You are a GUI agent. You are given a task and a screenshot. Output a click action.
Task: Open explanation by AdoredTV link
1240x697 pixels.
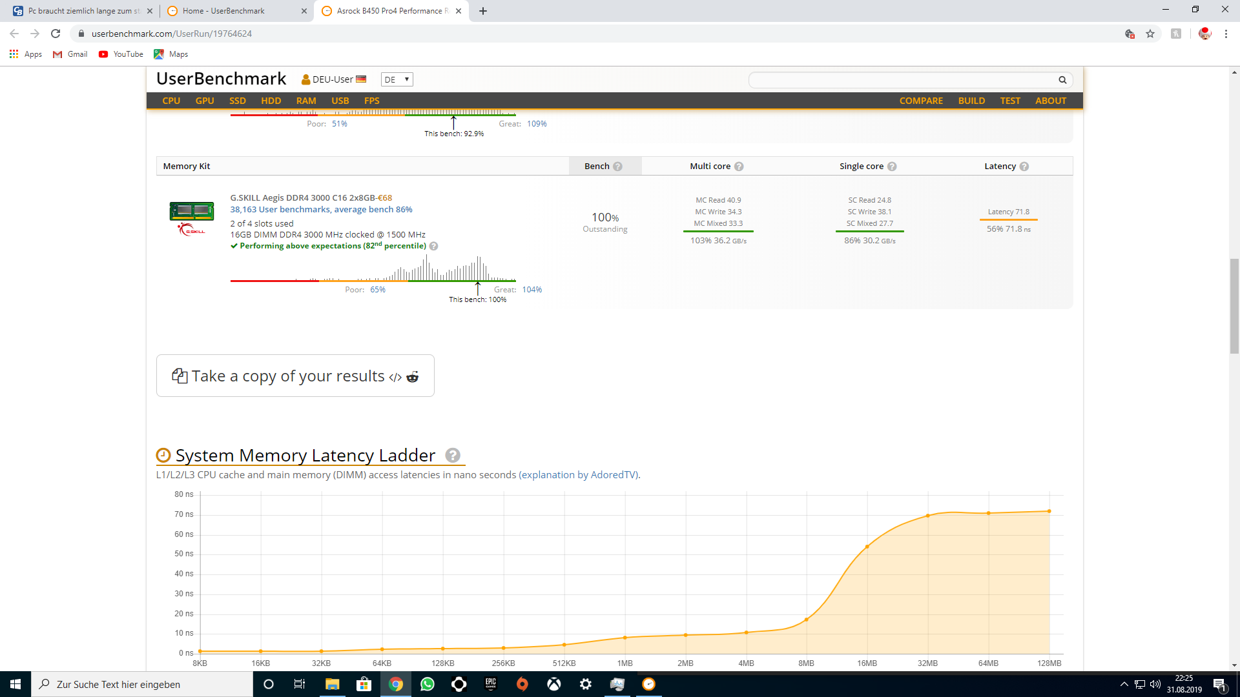tap(579, 475)
